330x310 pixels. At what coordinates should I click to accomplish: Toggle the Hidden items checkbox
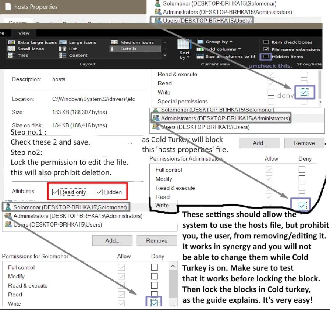(266, 57)
